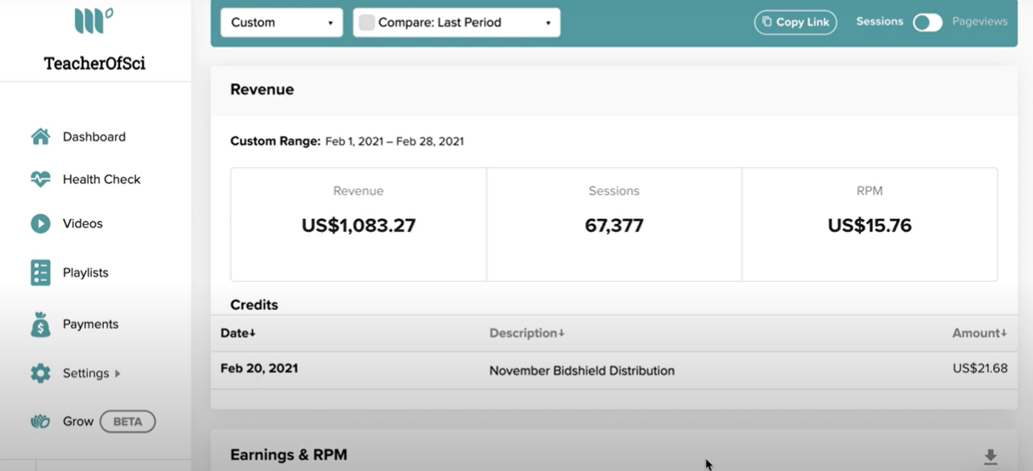Click the Health Check heart icon

[40, 179]
